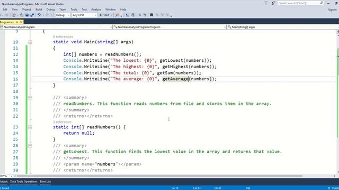This screenshot has height=190, width=339.
Task: Click getHighest call on line 14
Action: tap(175, 66)
